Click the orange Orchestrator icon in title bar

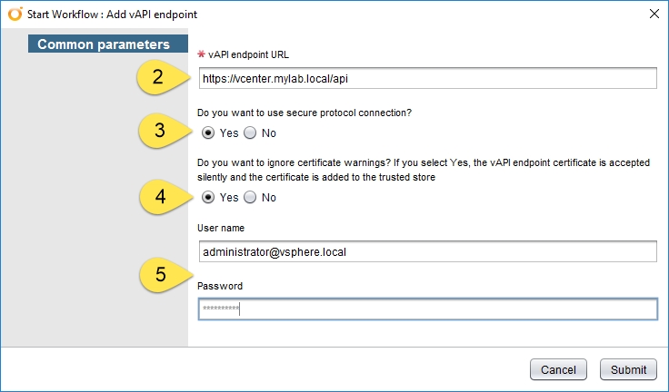[15, 14]
